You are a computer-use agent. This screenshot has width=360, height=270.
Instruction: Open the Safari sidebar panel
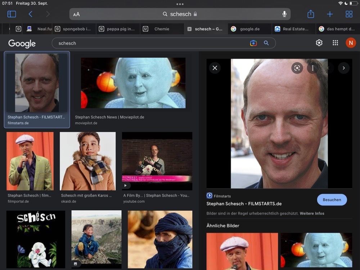12,14
